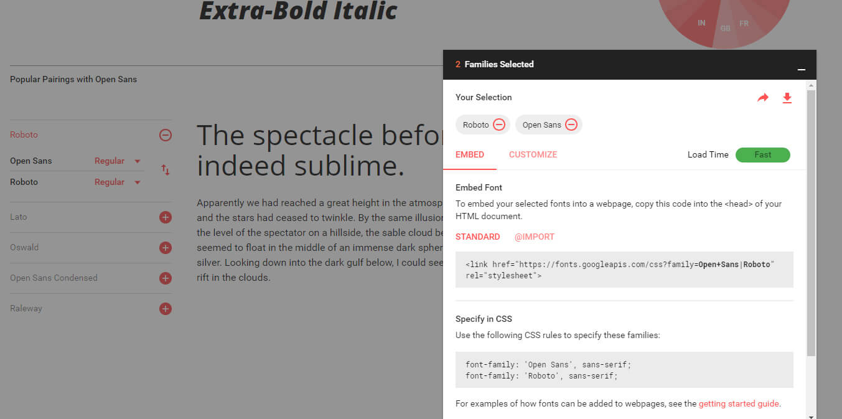842x419 pixels.
Task: Swap the pairing fonts order
Action: [165, 169]
